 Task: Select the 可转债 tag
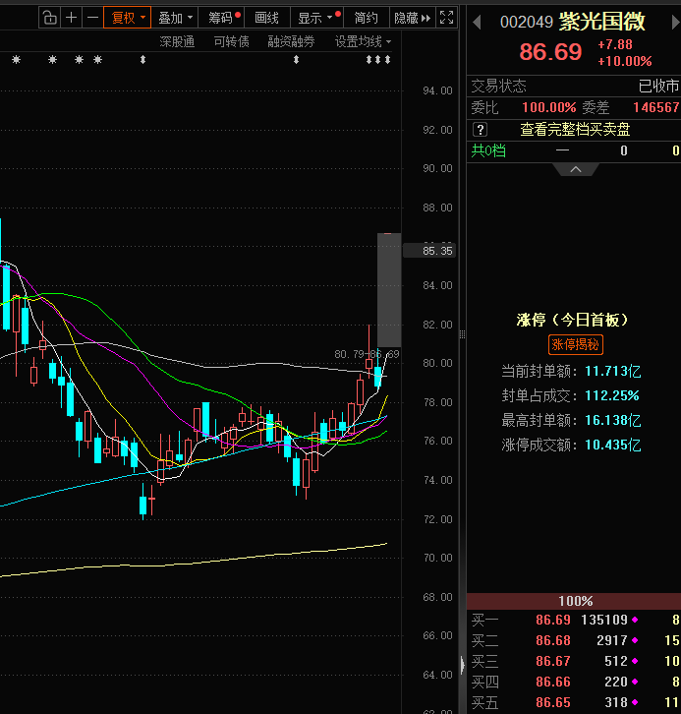(232, 42)
